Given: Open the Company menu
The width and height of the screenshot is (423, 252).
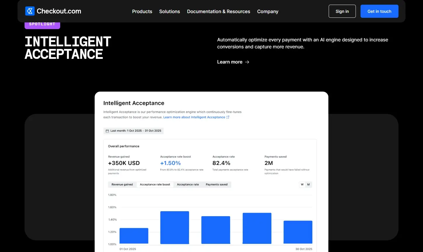Looking at the screenshot, I should (x=268, y=11).
